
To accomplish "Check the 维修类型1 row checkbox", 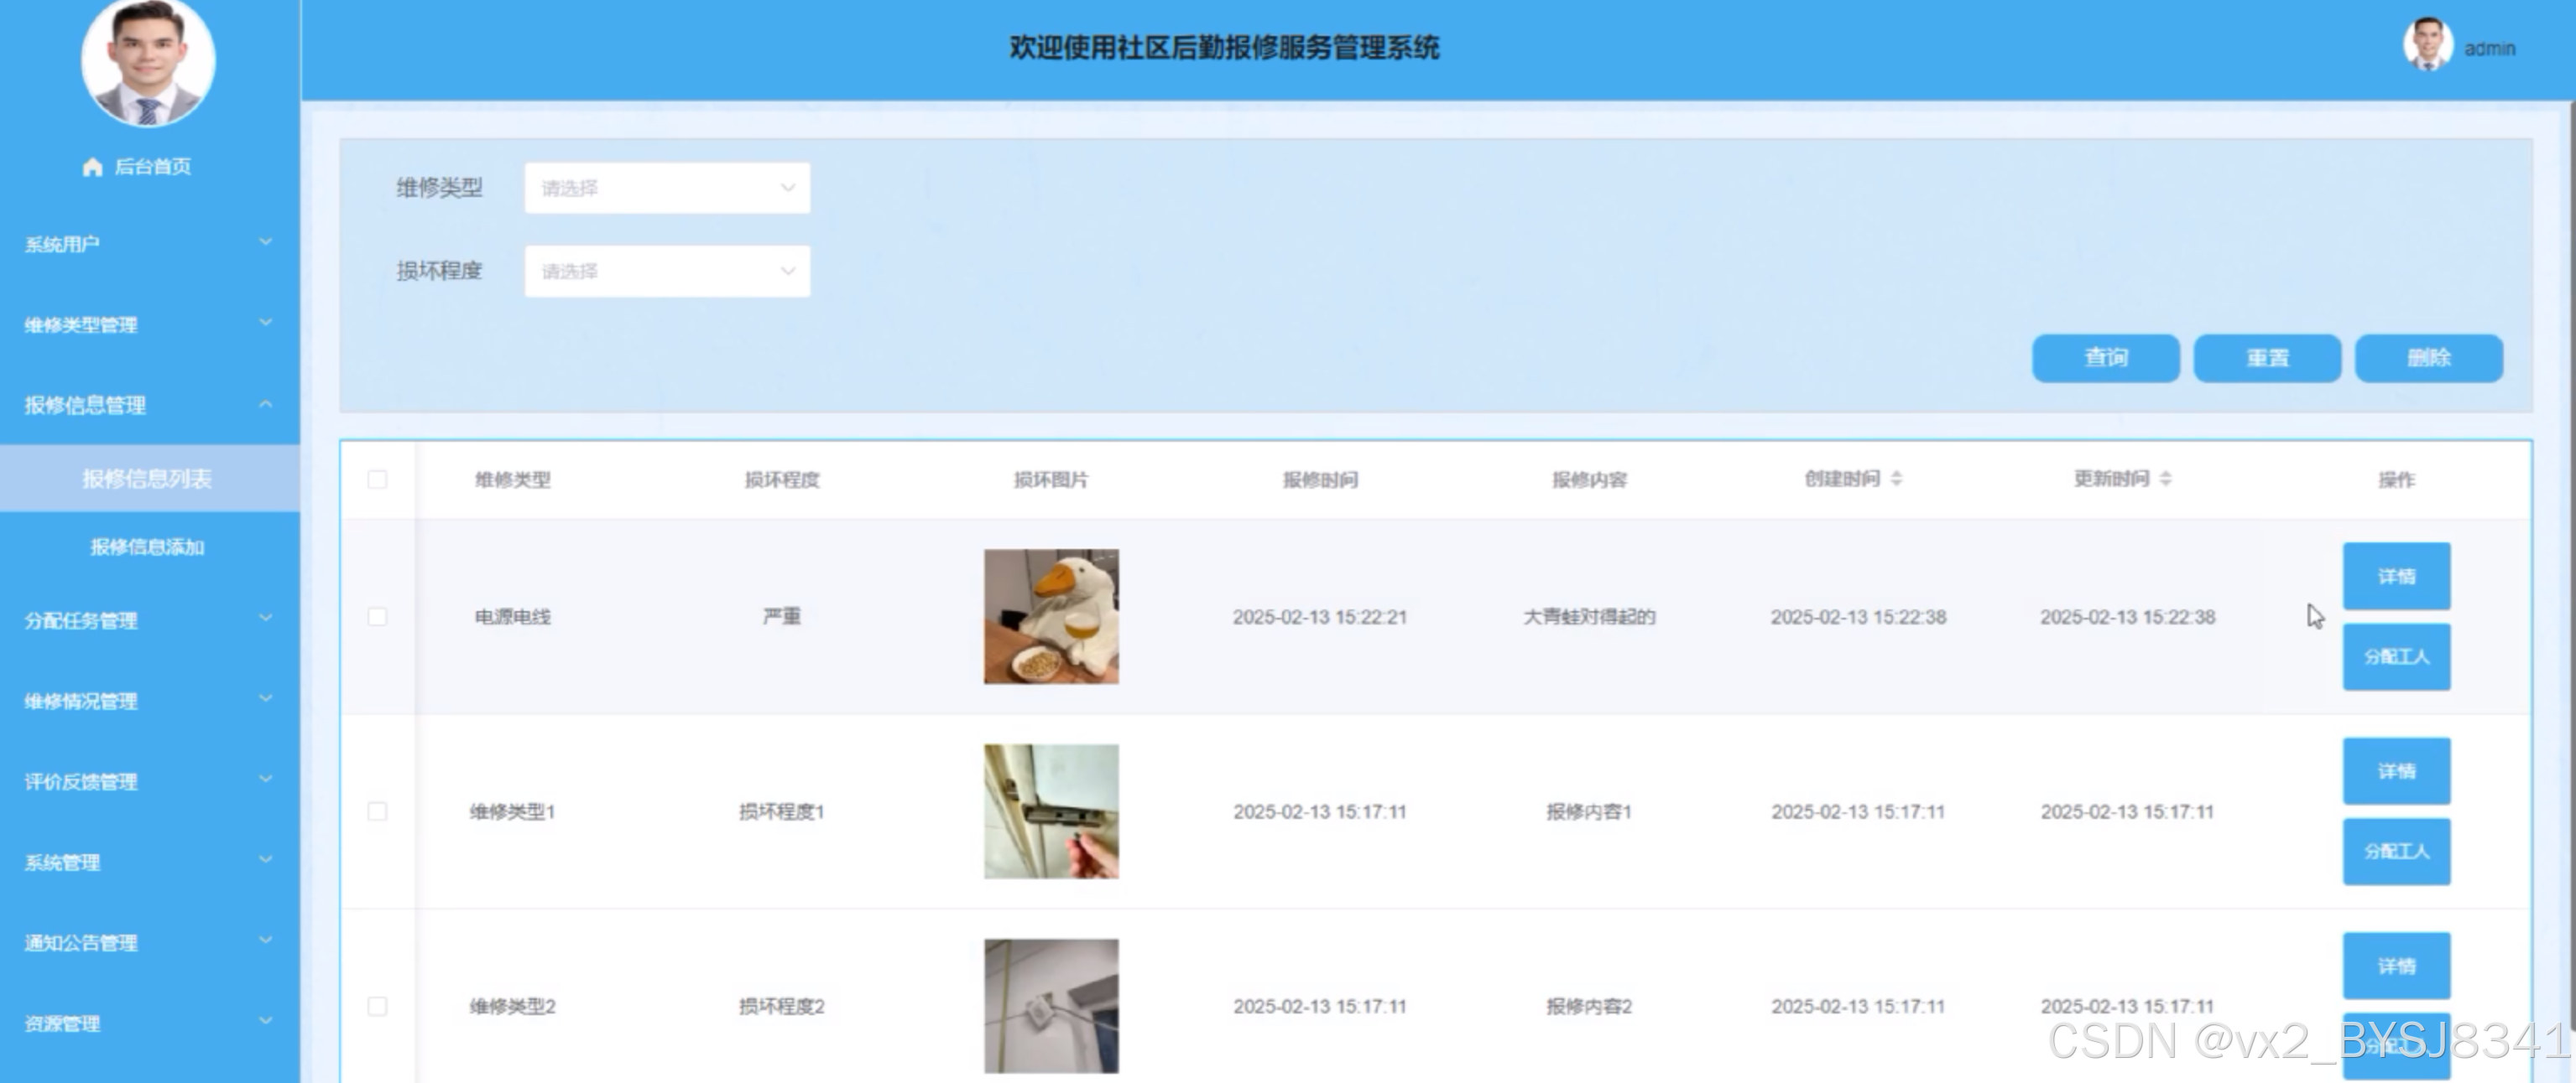I will point(377,811).
